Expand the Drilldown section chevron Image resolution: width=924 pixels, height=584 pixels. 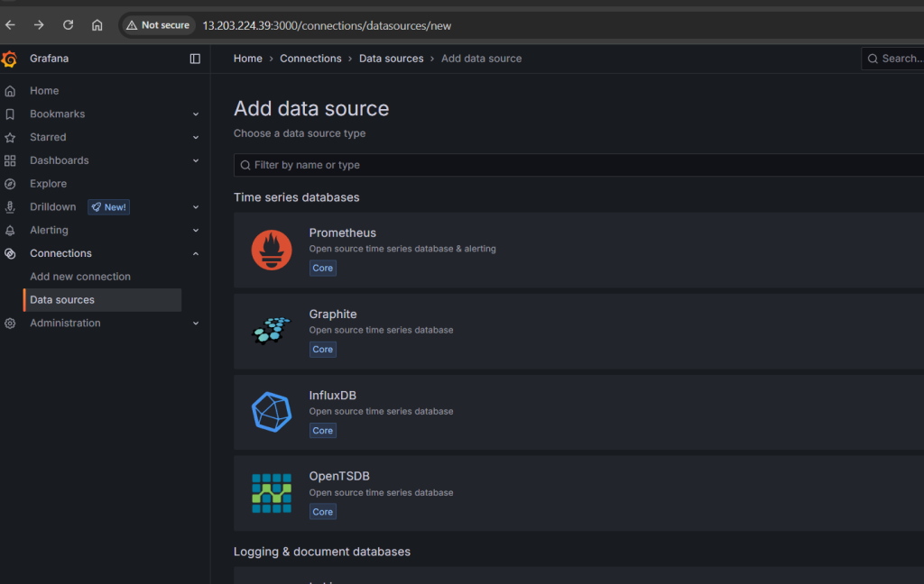[x=196, y=207]
